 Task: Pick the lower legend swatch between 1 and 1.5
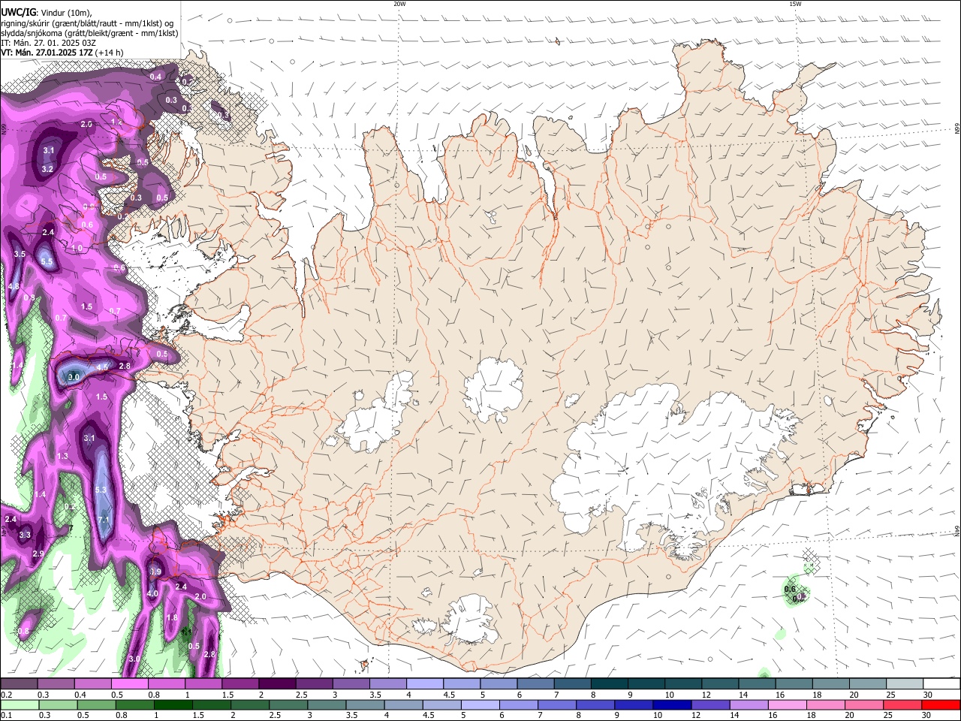point(174,705)
